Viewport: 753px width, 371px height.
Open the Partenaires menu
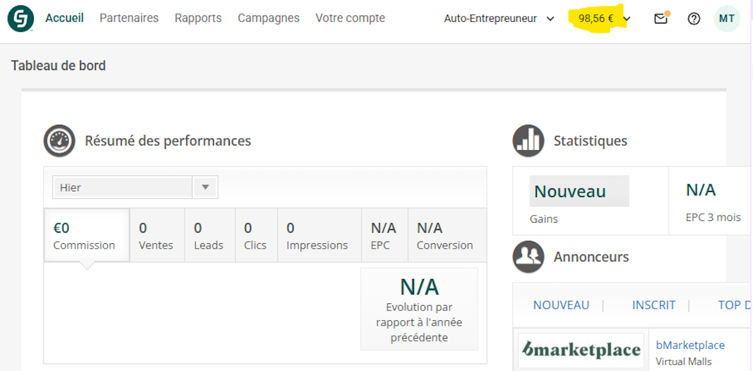coord(129,18)
